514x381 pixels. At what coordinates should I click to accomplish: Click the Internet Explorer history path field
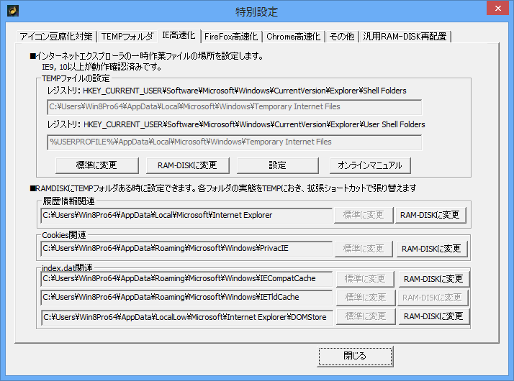click(186, 215)
